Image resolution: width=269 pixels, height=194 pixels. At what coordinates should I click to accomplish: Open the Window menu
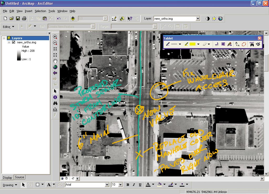pyautogui.click(x=62, y=11)
